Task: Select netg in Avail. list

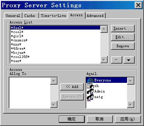Action: pos(107,97)
